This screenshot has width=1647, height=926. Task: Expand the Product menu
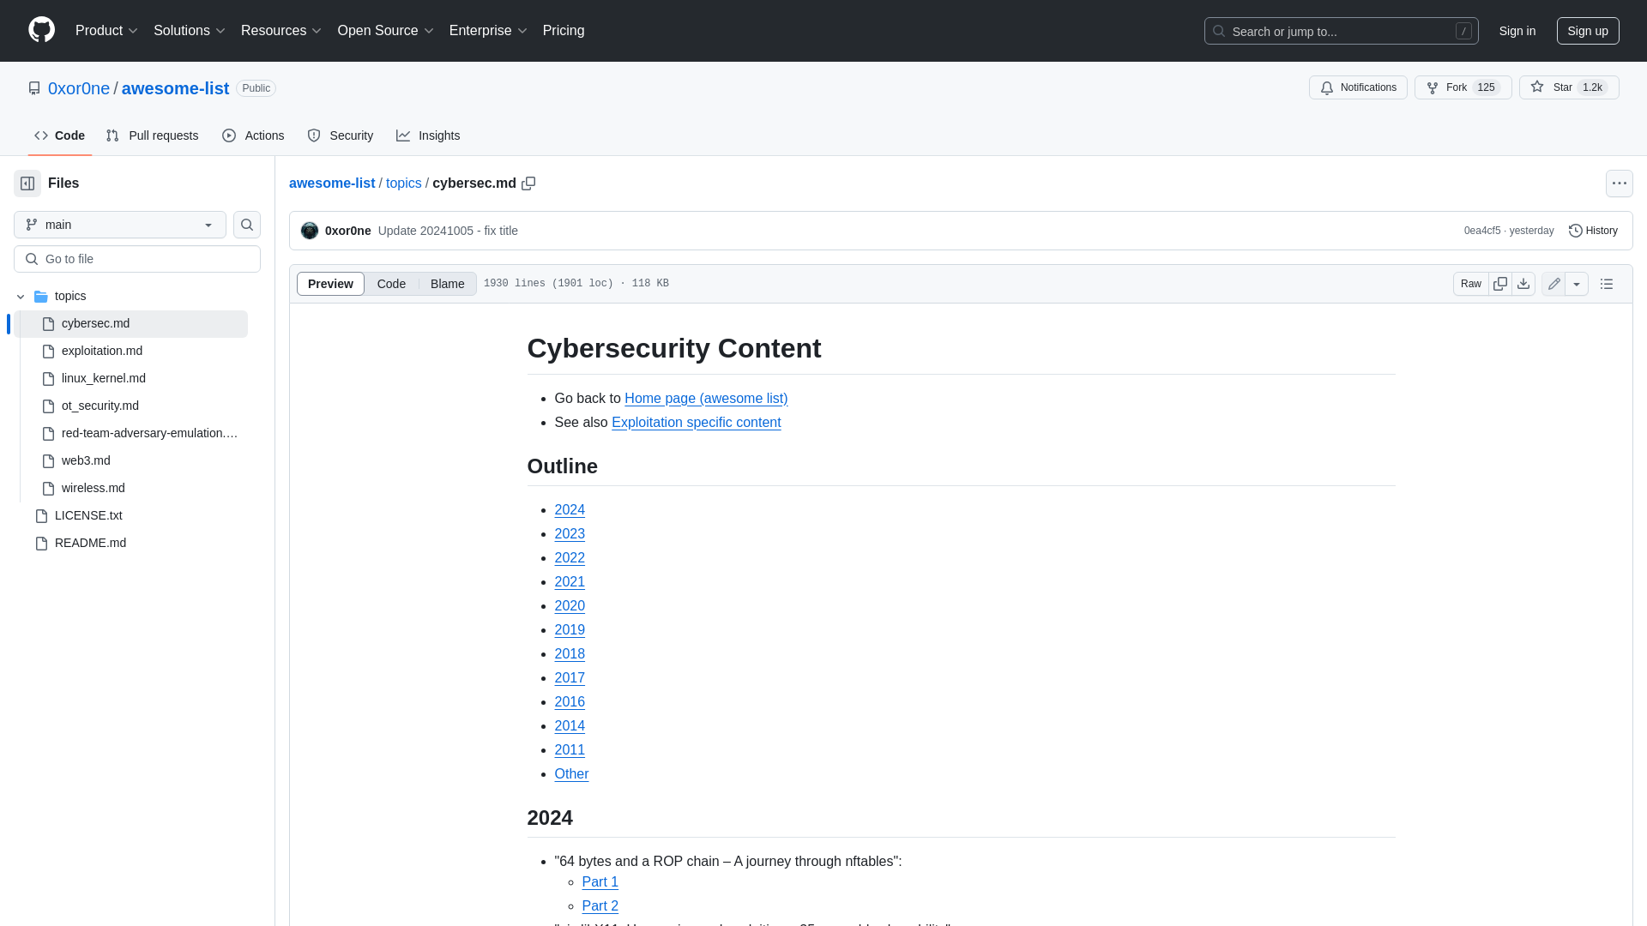(106, 31)
